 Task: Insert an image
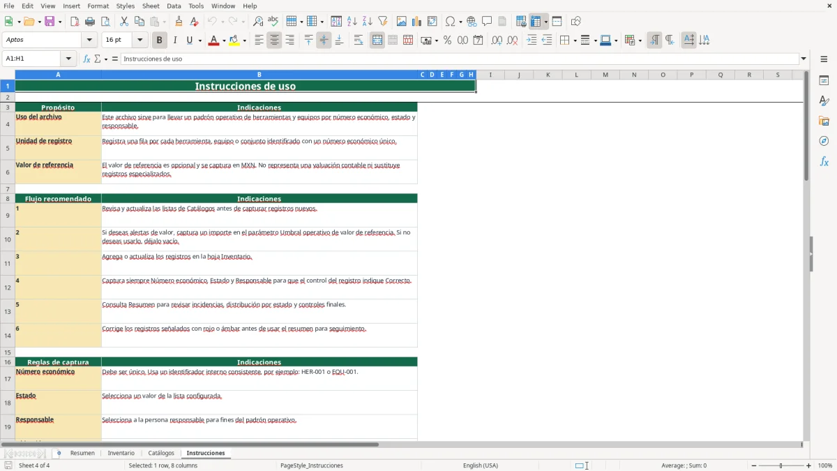pos(402,22)
